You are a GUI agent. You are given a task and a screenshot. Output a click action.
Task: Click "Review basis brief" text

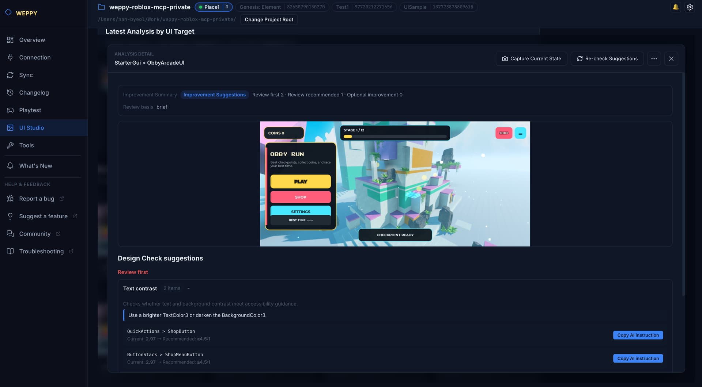click(x=145, y=107)
